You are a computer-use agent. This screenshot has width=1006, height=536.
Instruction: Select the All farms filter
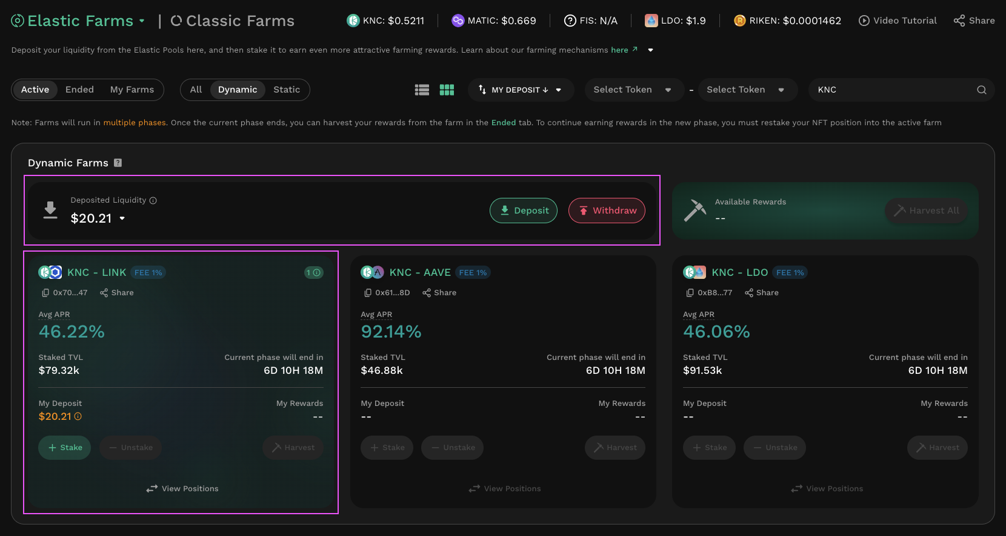click(x=196, y=90)
